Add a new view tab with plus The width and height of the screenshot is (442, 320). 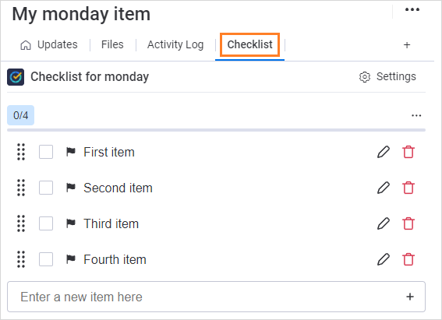(407, 44)
